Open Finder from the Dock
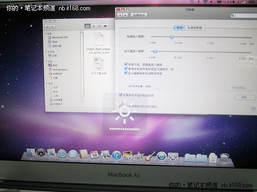 tap(31, 153)
